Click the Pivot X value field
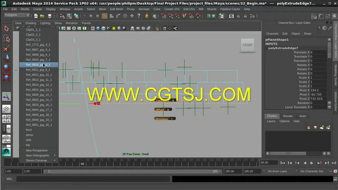Viewport: 338px width, 190px height. click(x=319, y=90)
